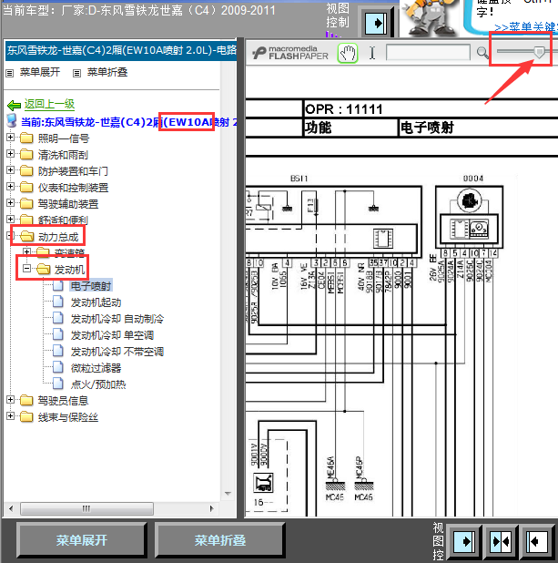
Task: Click the bottom view control center-split button
Action: click(x=501, y=541)
